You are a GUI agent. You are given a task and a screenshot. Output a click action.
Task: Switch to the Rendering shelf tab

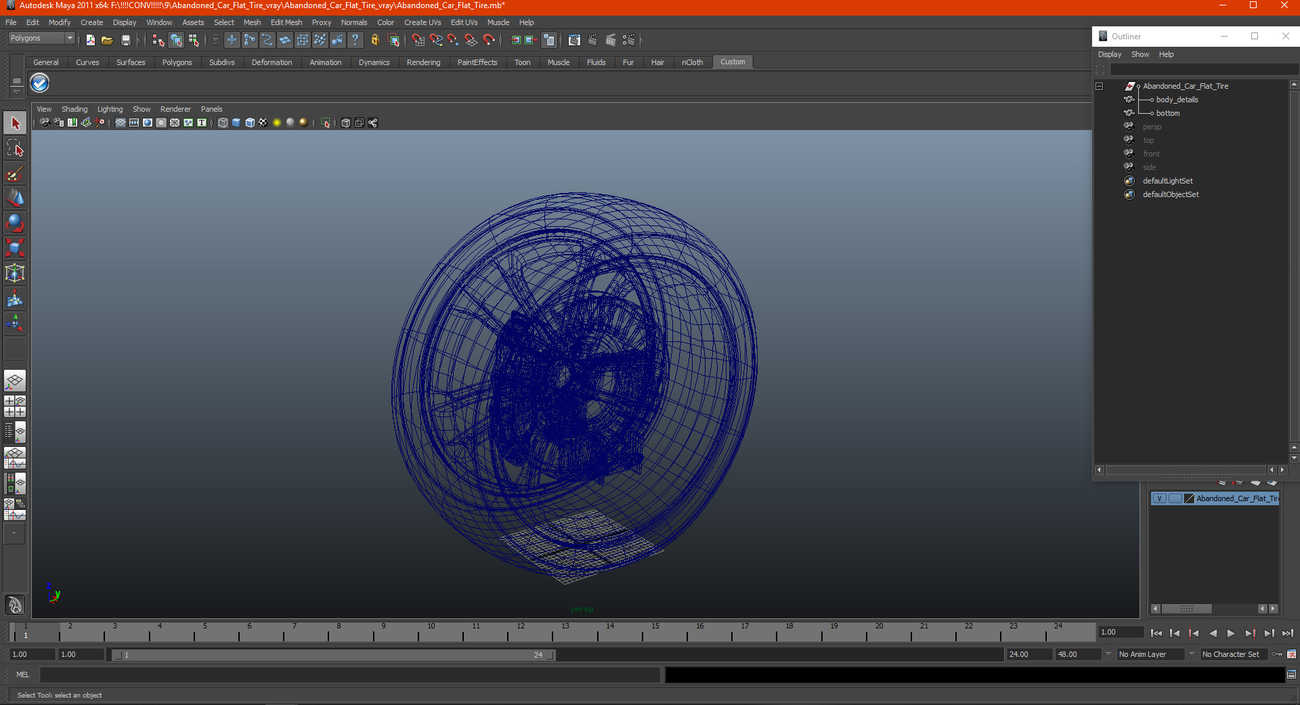click(x=423, y=62)
